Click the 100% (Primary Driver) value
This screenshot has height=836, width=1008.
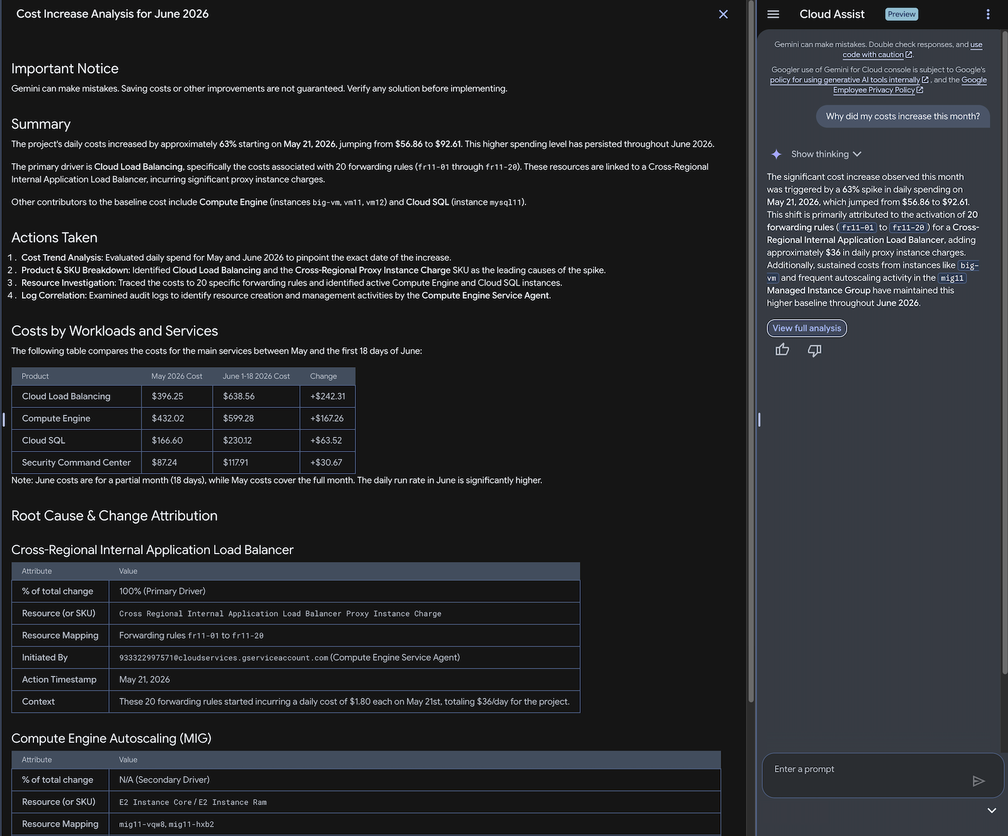tap(162, 591)
